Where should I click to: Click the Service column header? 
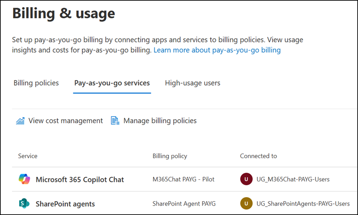pos(28,156)
